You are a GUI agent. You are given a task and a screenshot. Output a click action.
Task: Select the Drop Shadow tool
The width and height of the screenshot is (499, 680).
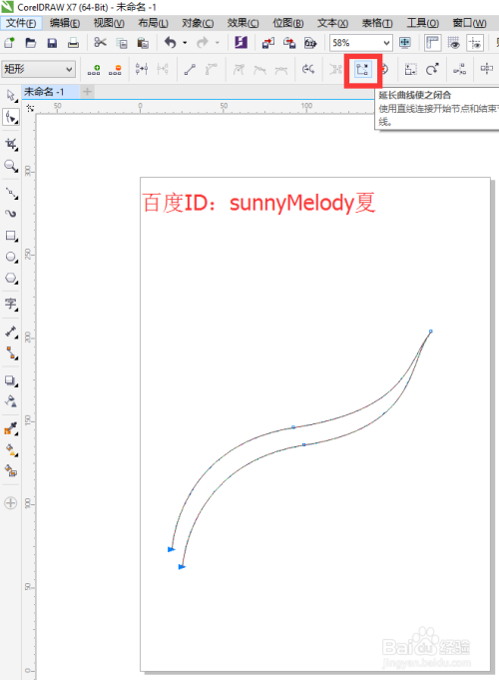pyautogui.click(x=11, y=380)
